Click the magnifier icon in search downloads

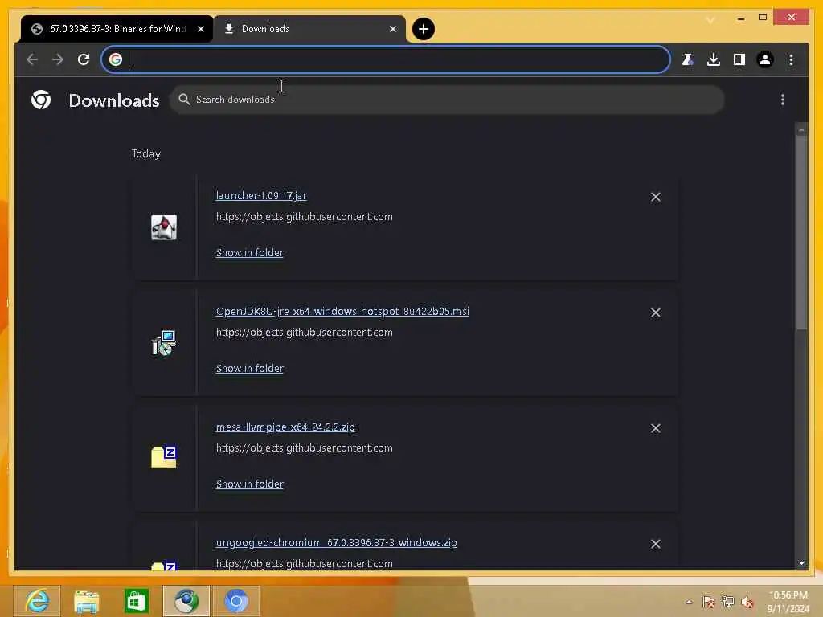click(x=184, y=99)
